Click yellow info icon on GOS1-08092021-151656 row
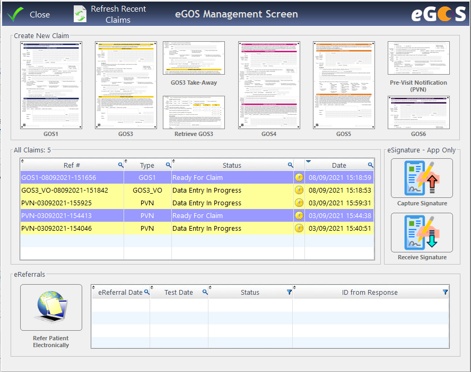This screenshot has height=372, width=471. click(x=299, y=177)
